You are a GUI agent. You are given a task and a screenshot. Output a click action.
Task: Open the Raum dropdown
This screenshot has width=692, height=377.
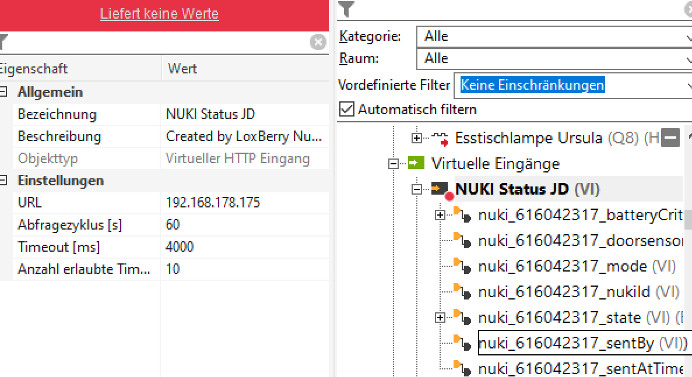tap(554, 58)
